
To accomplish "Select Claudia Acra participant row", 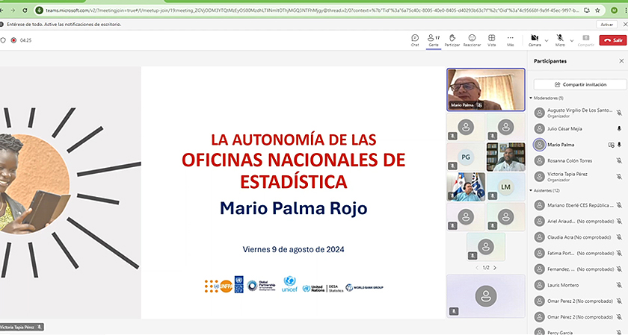I will coord(578,237).
